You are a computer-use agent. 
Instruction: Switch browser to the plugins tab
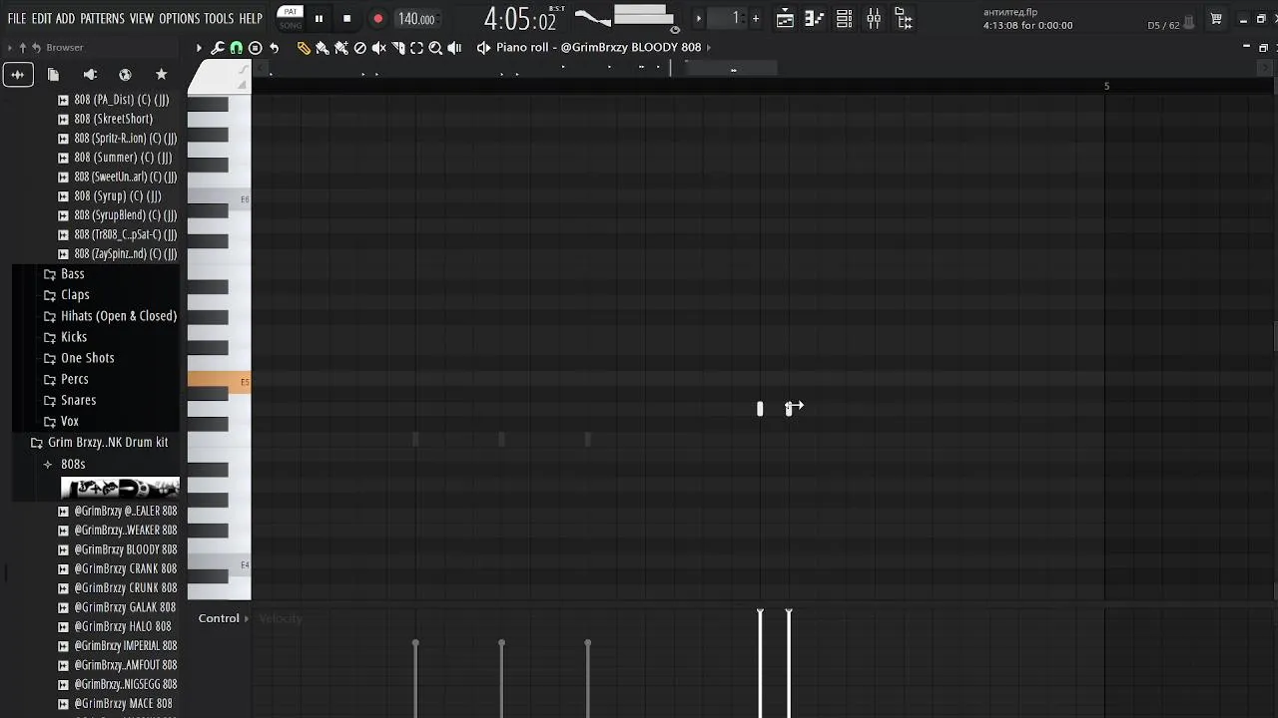90,75
